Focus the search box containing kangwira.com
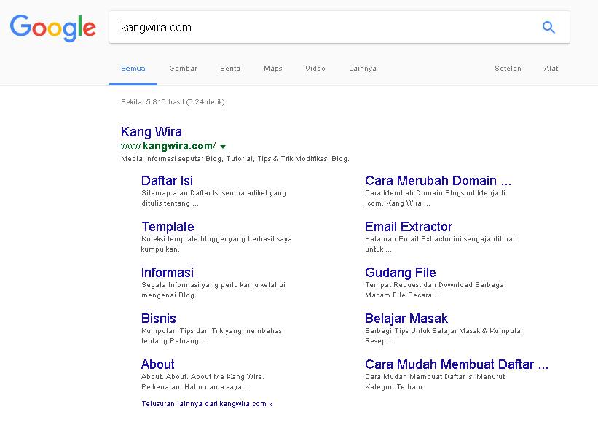Image resolution: width=598 pixels, height=425 pixels. point(339,27)
